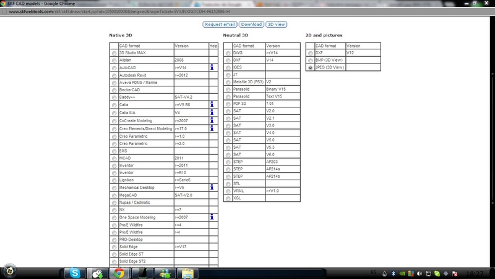
Task: Choose the AutoCAD >=V14 radio option
Action: pos(114,68)
